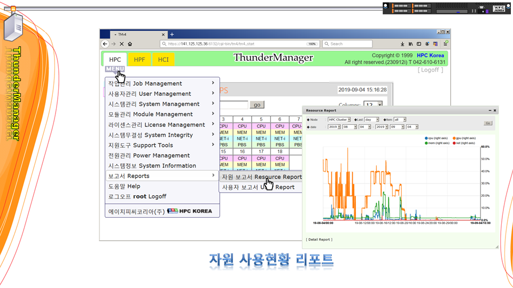Switch to the HPF tab
513x288 pixels.
click(x=139, y=59)
